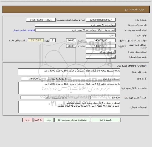This screenshot has width=152, height=147.
Task: Click label گروه کالا
Action: 142,79
